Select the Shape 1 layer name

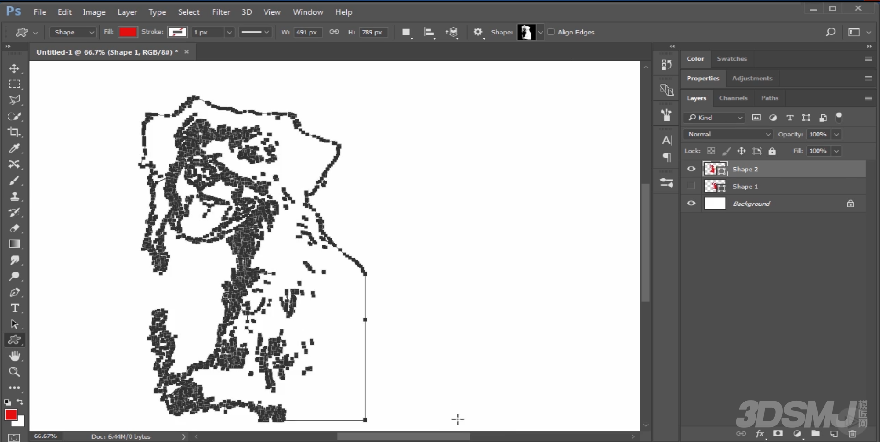[745, 187]
